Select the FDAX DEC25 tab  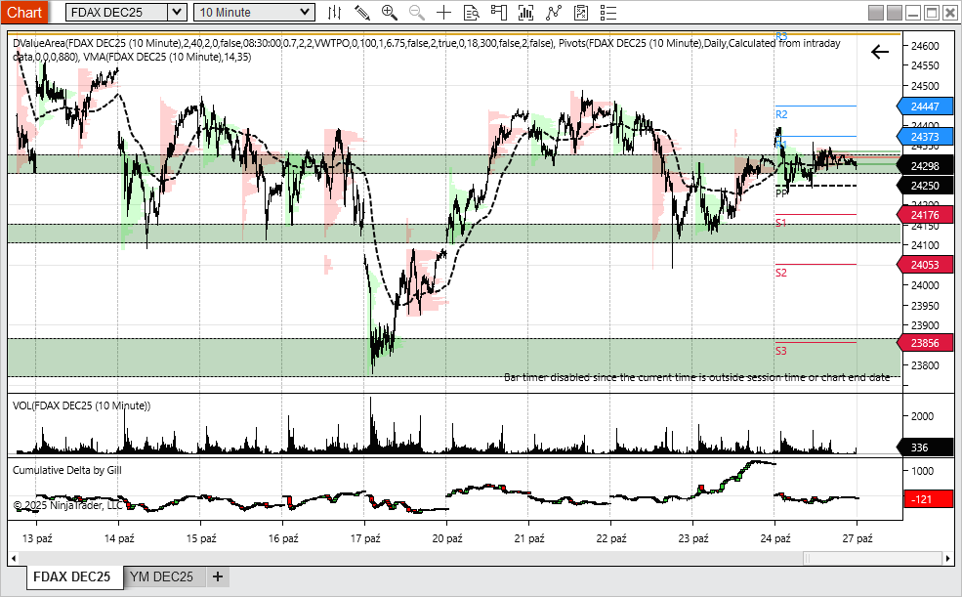click(71, 576)
